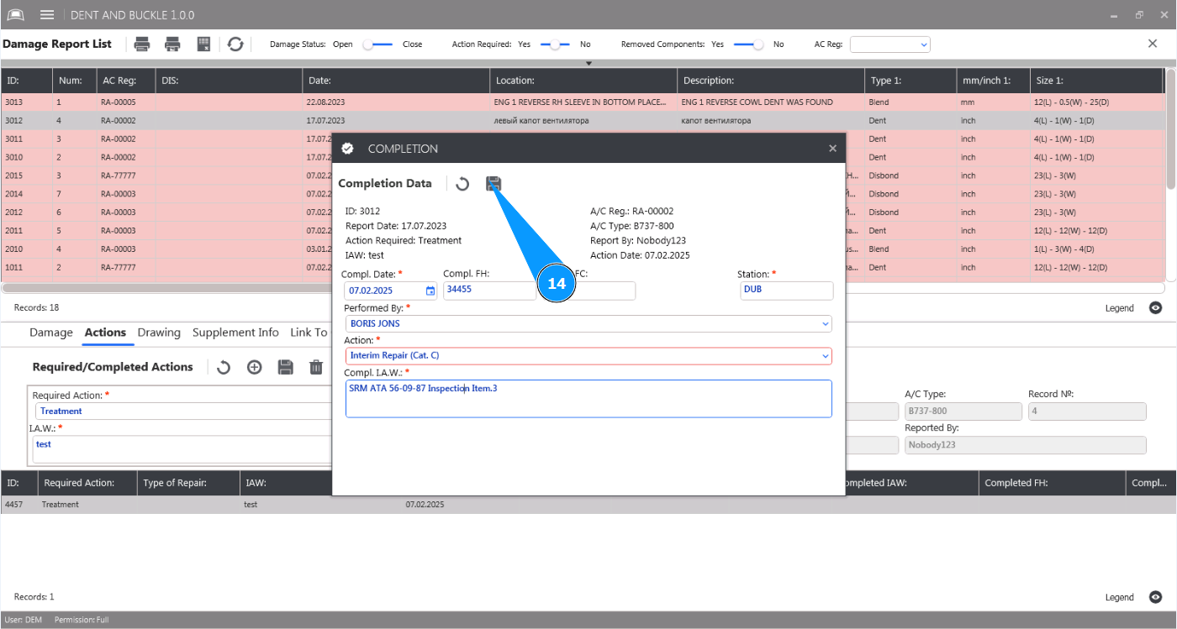Click the Station input field
This screenshot has width=1177, height=629.
[x=786, y=291]
